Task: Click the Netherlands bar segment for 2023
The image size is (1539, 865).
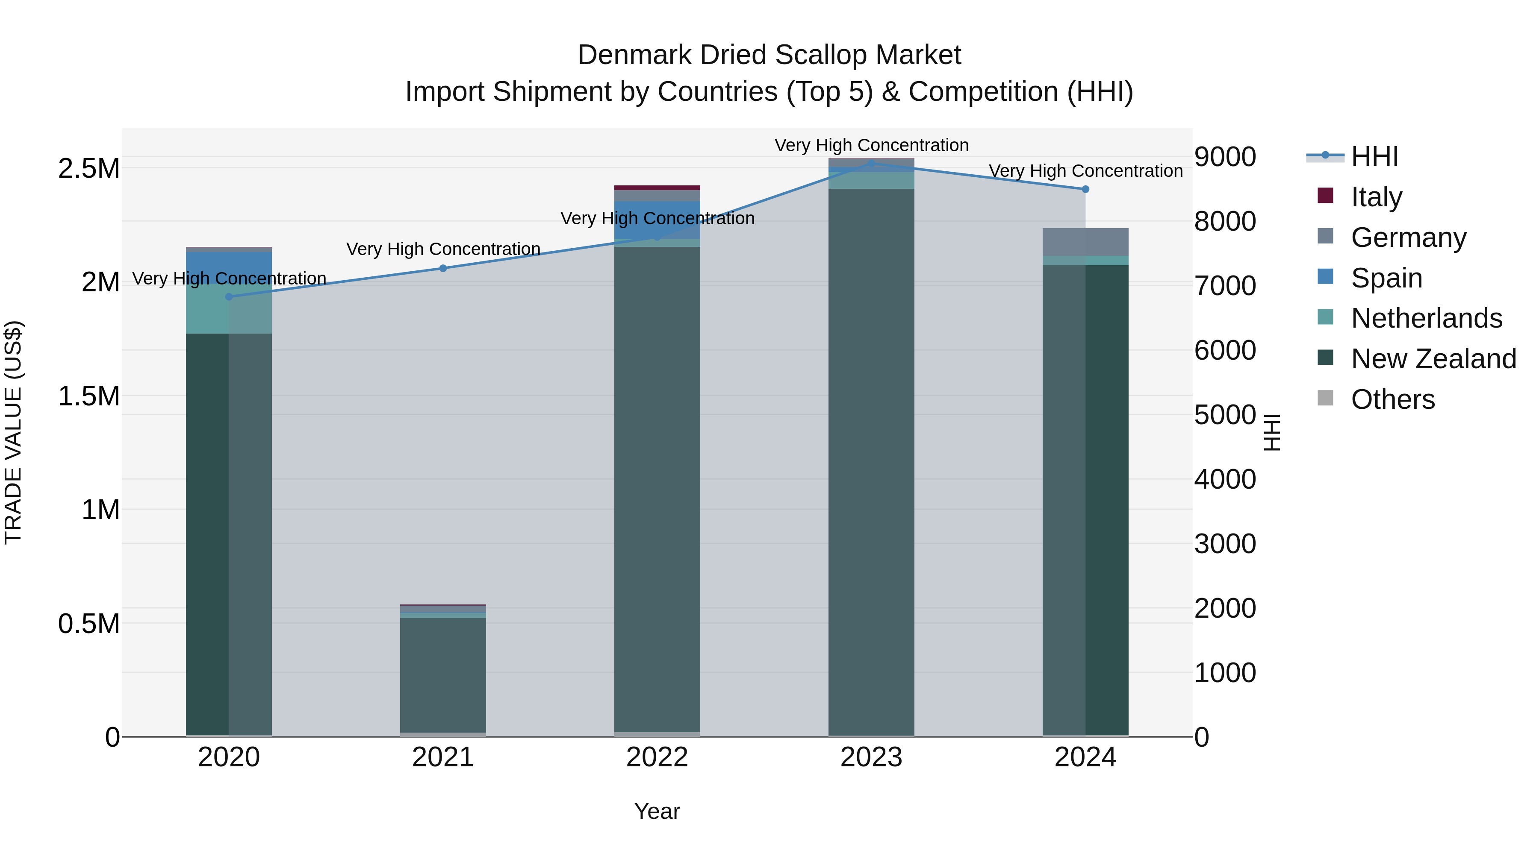Action: coord(871,181)
